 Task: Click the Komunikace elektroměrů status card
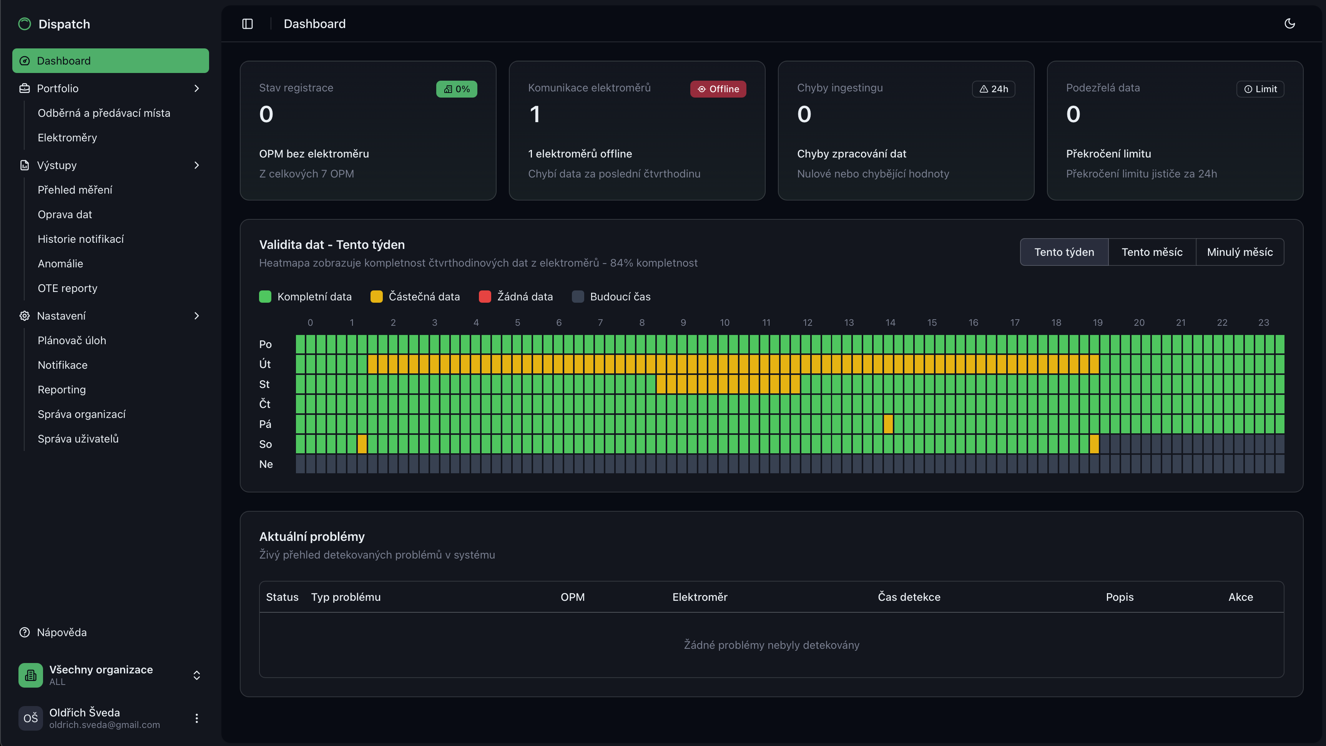637,131
